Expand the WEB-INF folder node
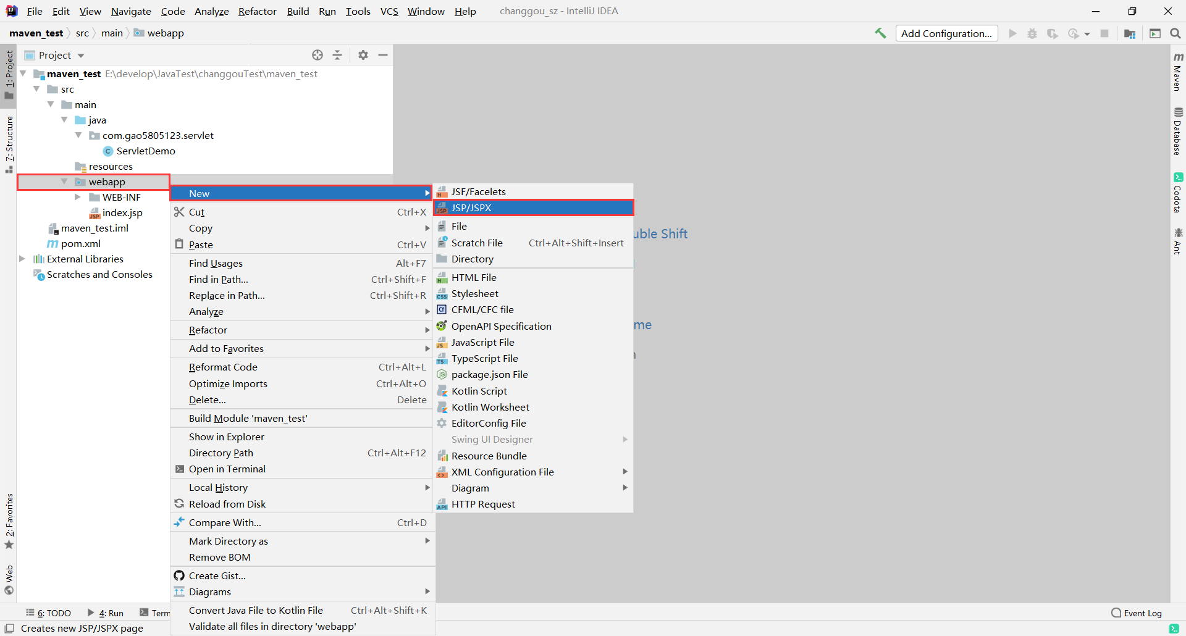This screenshot has width=1186, height=636. point(78,197)
